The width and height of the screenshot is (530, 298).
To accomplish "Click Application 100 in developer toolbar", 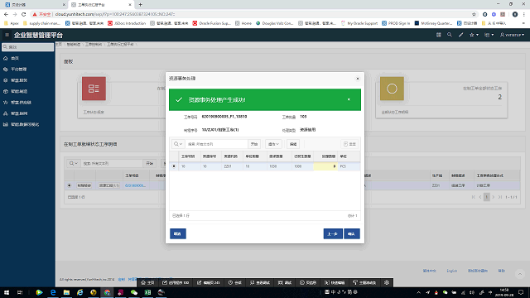I will point(176,282).
